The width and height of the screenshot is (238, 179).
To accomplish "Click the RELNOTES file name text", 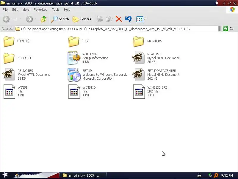I will [25, 71].
